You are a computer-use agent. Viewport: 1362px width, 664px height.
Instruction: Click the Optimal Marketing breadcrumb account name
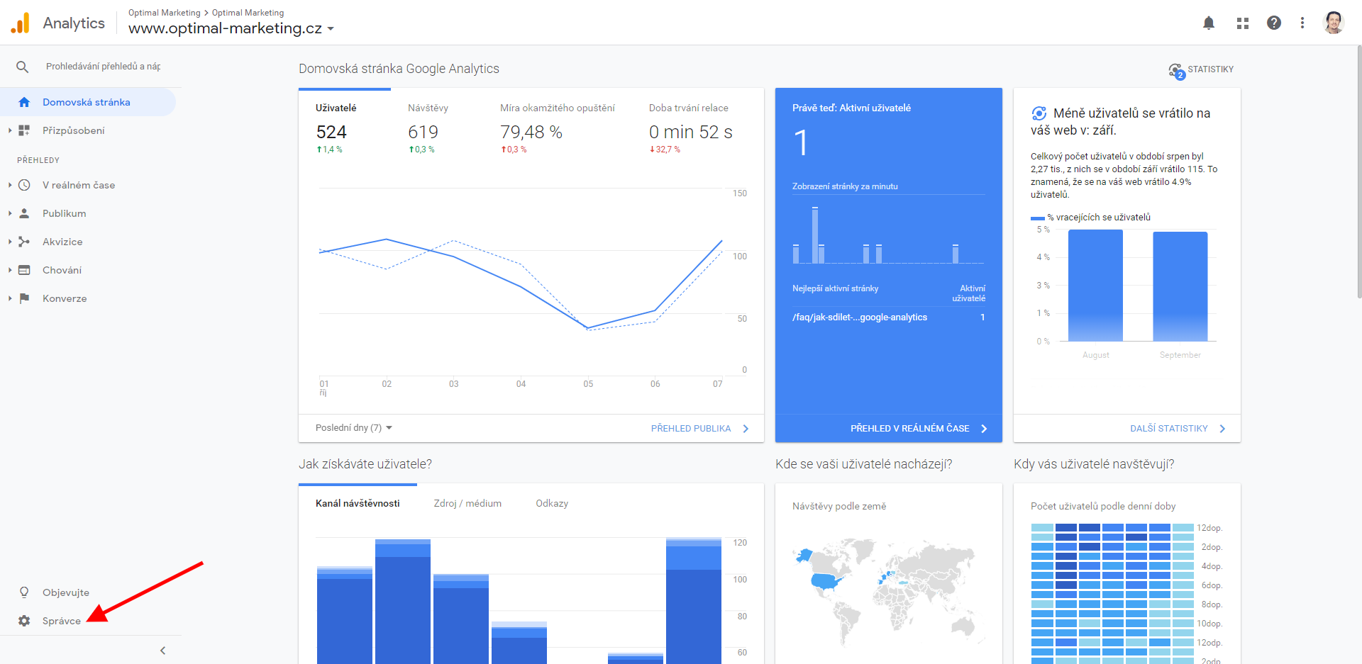165,13
